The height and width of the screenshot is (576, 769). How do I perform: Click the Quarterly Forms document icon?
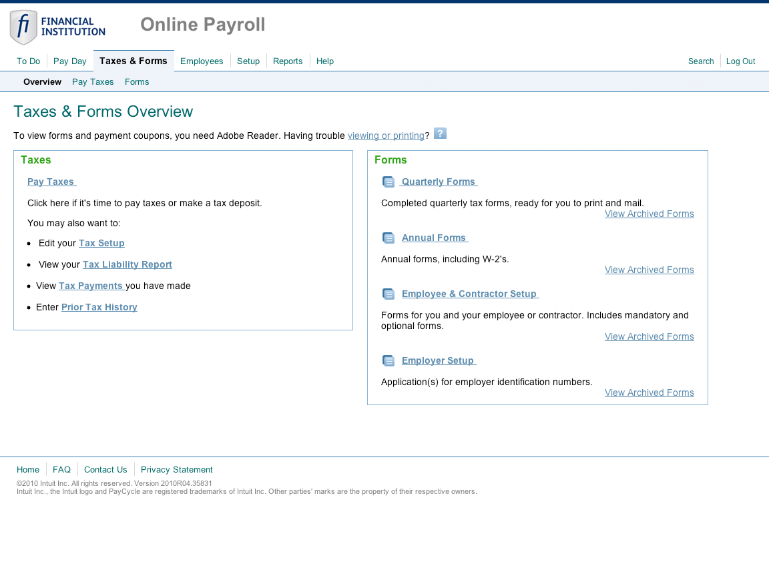click(389, 181)
